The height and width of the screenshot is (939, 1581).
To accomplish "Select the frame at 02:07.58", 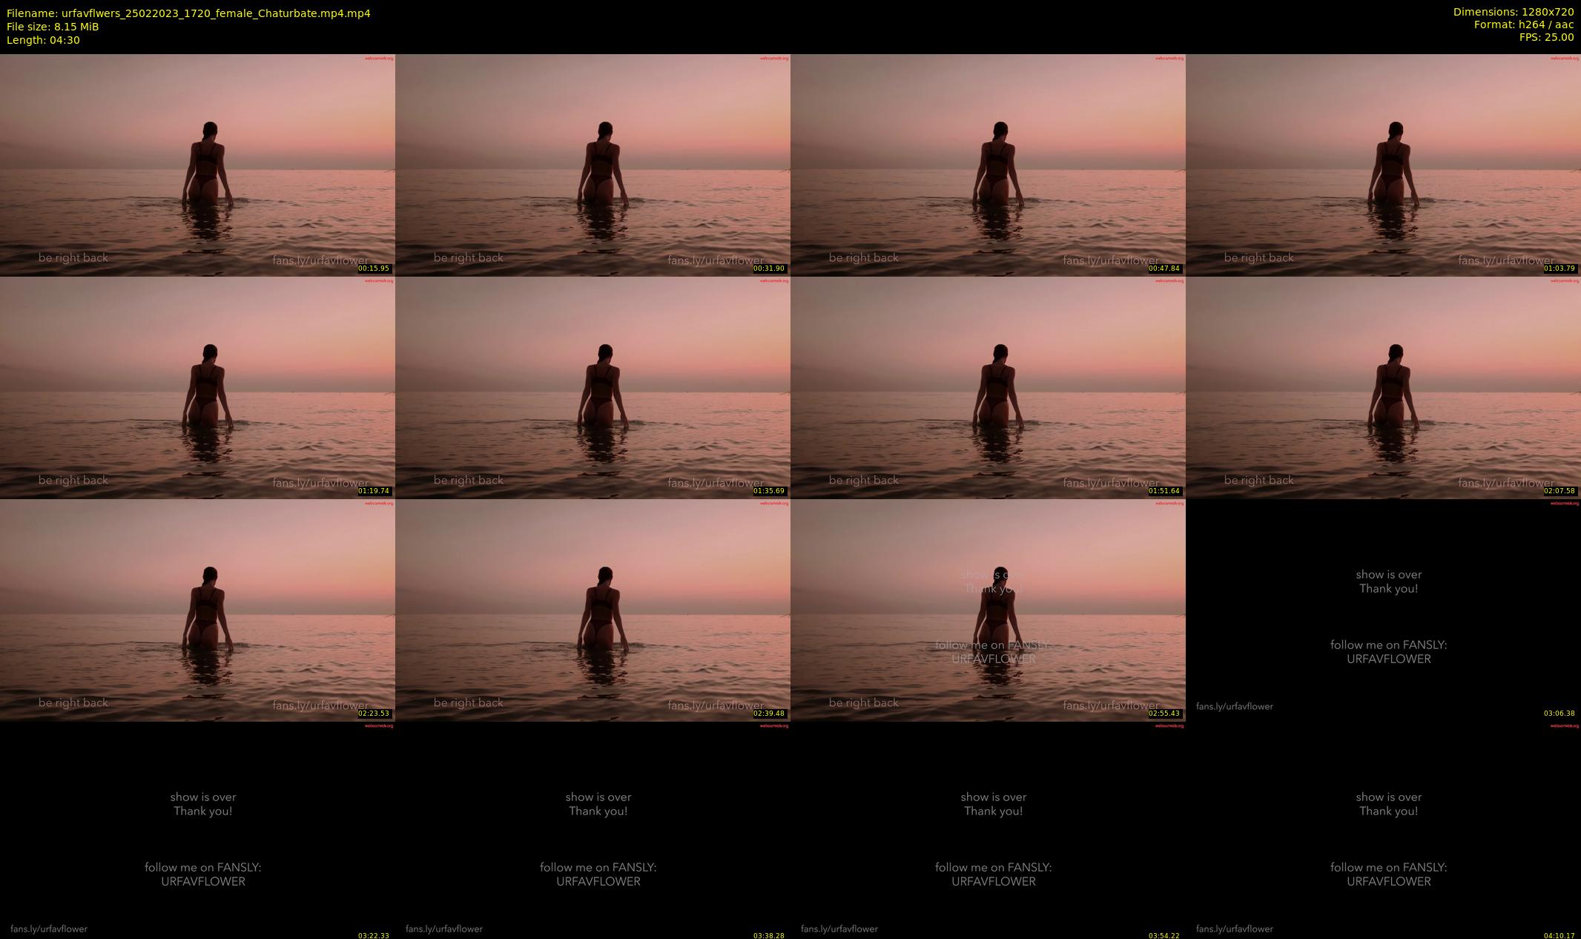I will 1383,387.
